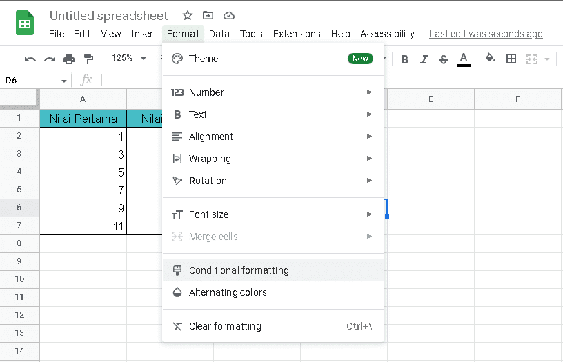Toggle strikethrough formatting
Image resolution: width=563 pixels, height=362 pixels.
click(444, 59)
